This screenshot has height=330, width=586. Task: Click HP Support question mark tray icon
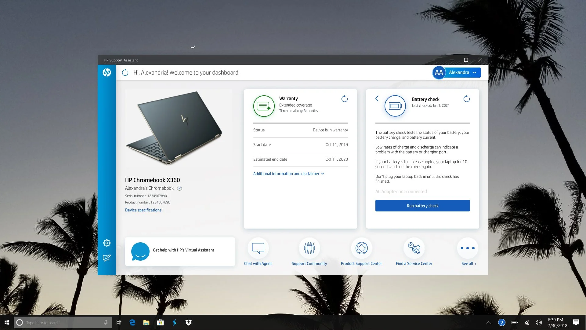click(502, 323)
